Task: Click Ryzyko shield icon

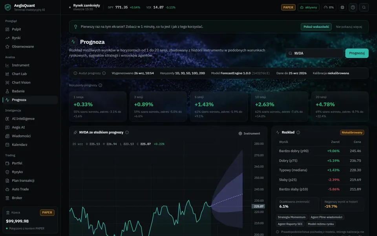Action: click(7, 172)
